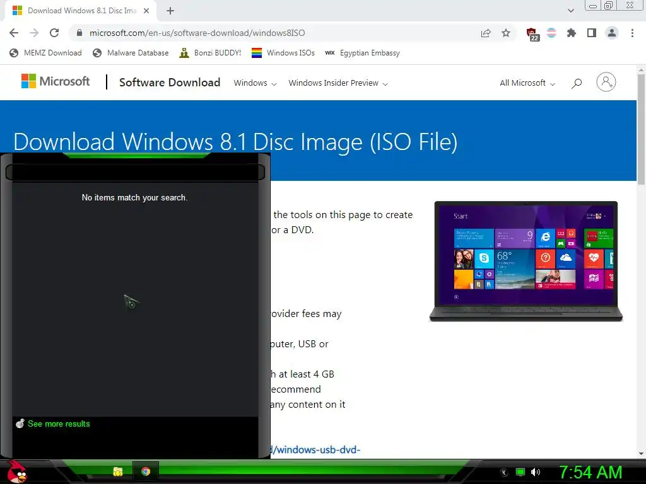Image resolution: width=646 pixels, height=484 pixels.
Task: Open Chrome three-dot menu
Action: point(632,33)
